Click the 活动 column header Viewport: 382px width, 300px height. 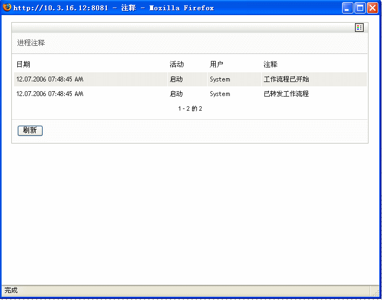pyautogui.click(x=176, y=64)
